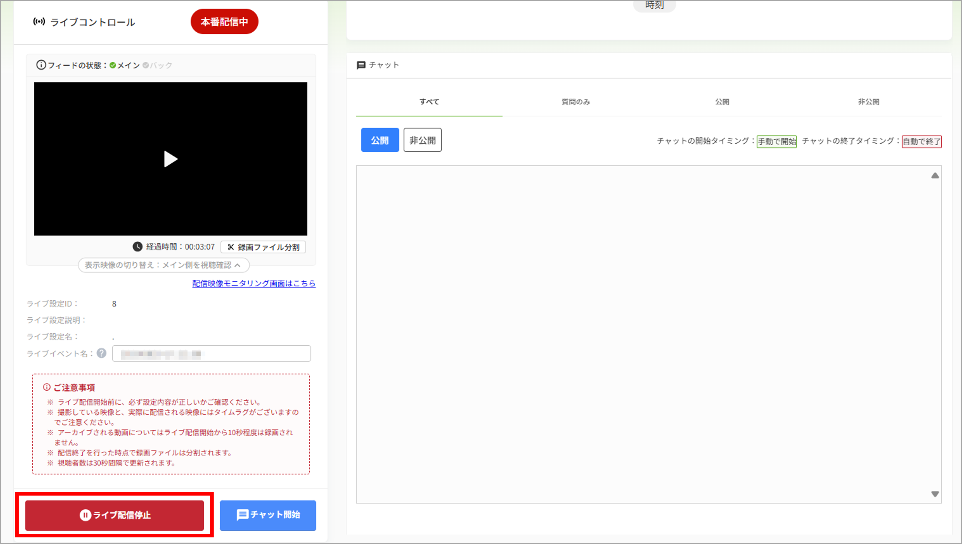Click the chat list scroll up arrow

pos(935,176)
